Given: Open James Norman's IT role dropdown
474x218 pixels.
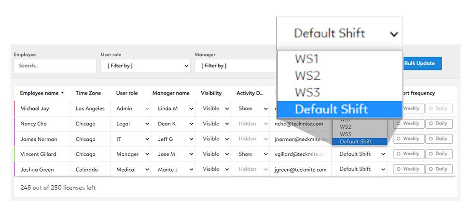Looking at the screenshot, I should tap(133, 139).
